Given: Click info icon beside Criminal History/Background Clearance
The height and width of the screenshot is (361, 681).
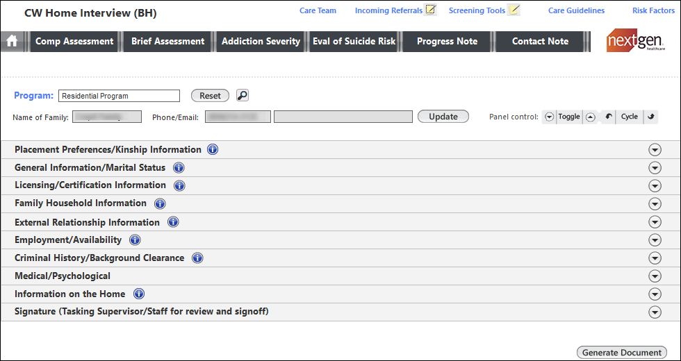Looking at the screenshot, I should click(x=197, y=258).
